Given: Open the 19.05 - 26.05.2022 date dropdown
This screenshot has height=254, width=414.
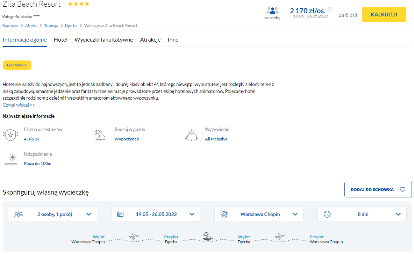Looking at the screenshot, I should pyautogui.click(x=192, y=214).
